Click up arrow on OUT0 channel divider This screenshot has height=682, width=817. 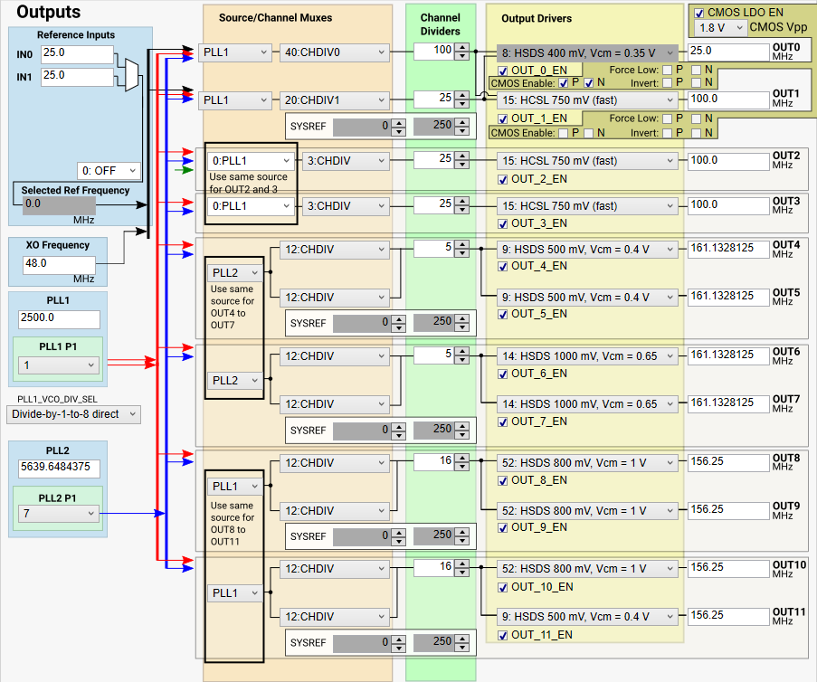point(462,46)
